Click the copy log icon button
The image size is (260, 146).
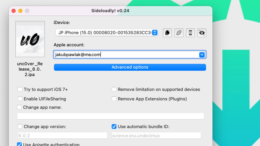coord(167,33)
